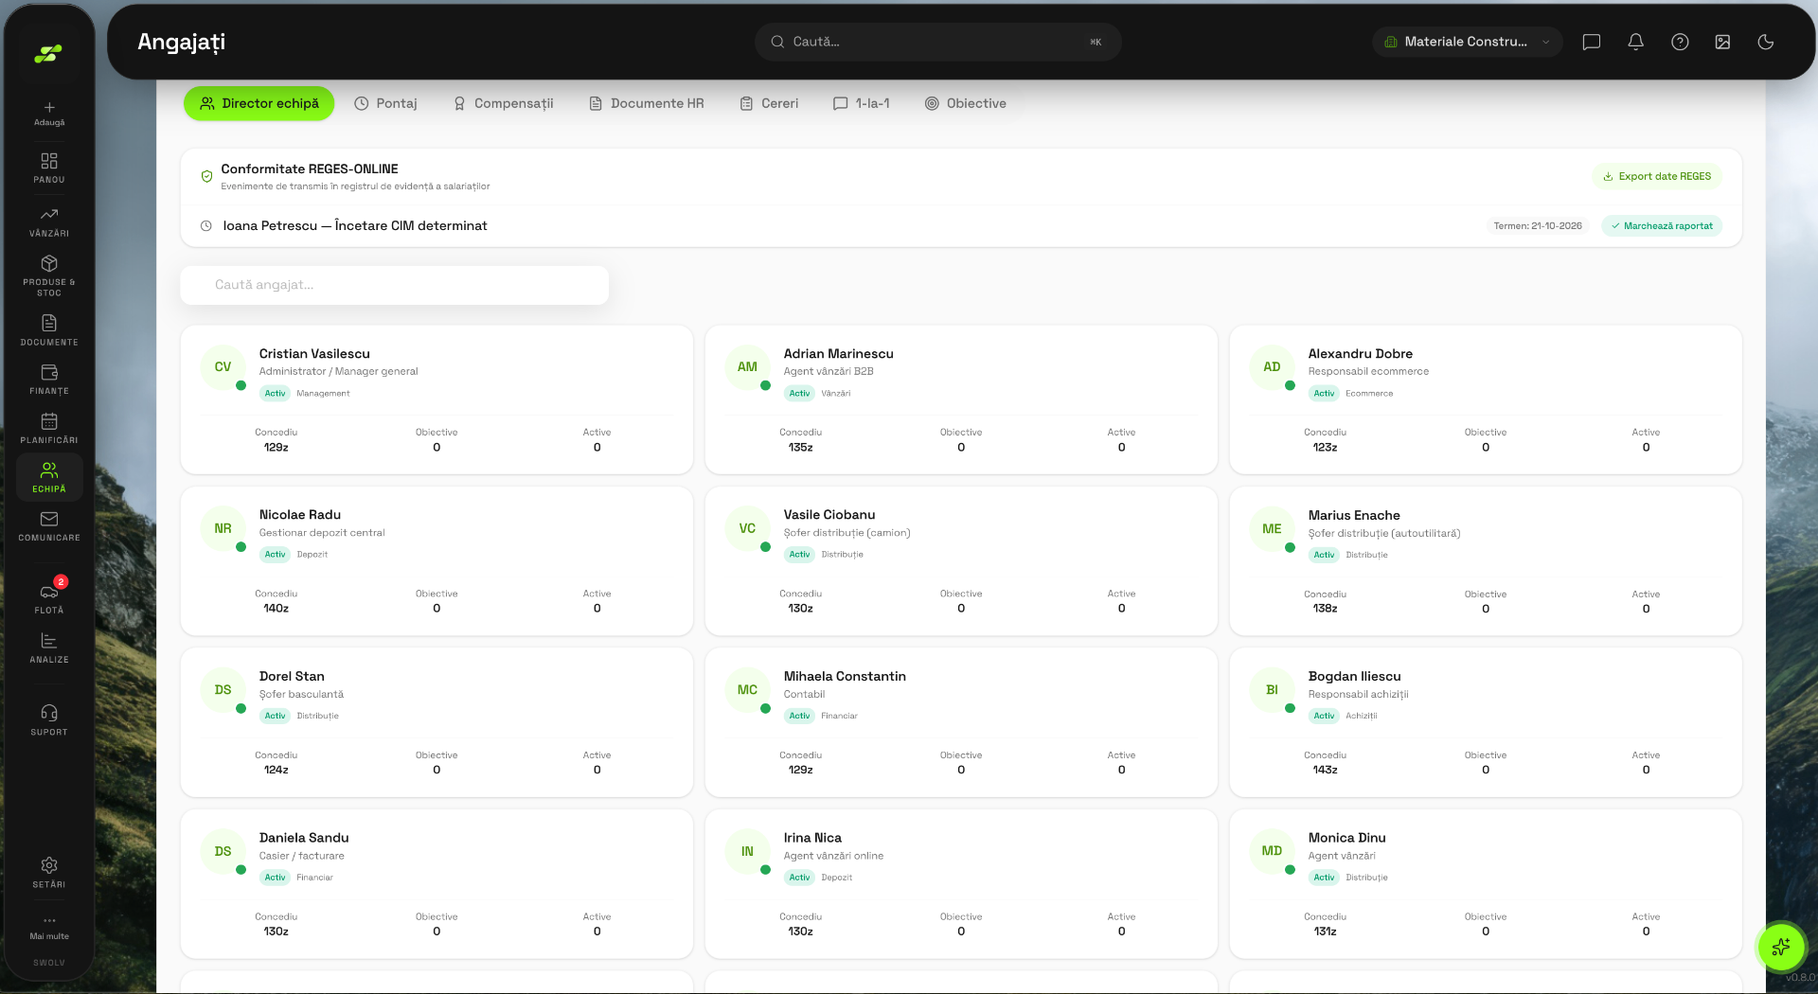
Task: Open the Flotă sidebar icon with badge
Action: (49, 596)
